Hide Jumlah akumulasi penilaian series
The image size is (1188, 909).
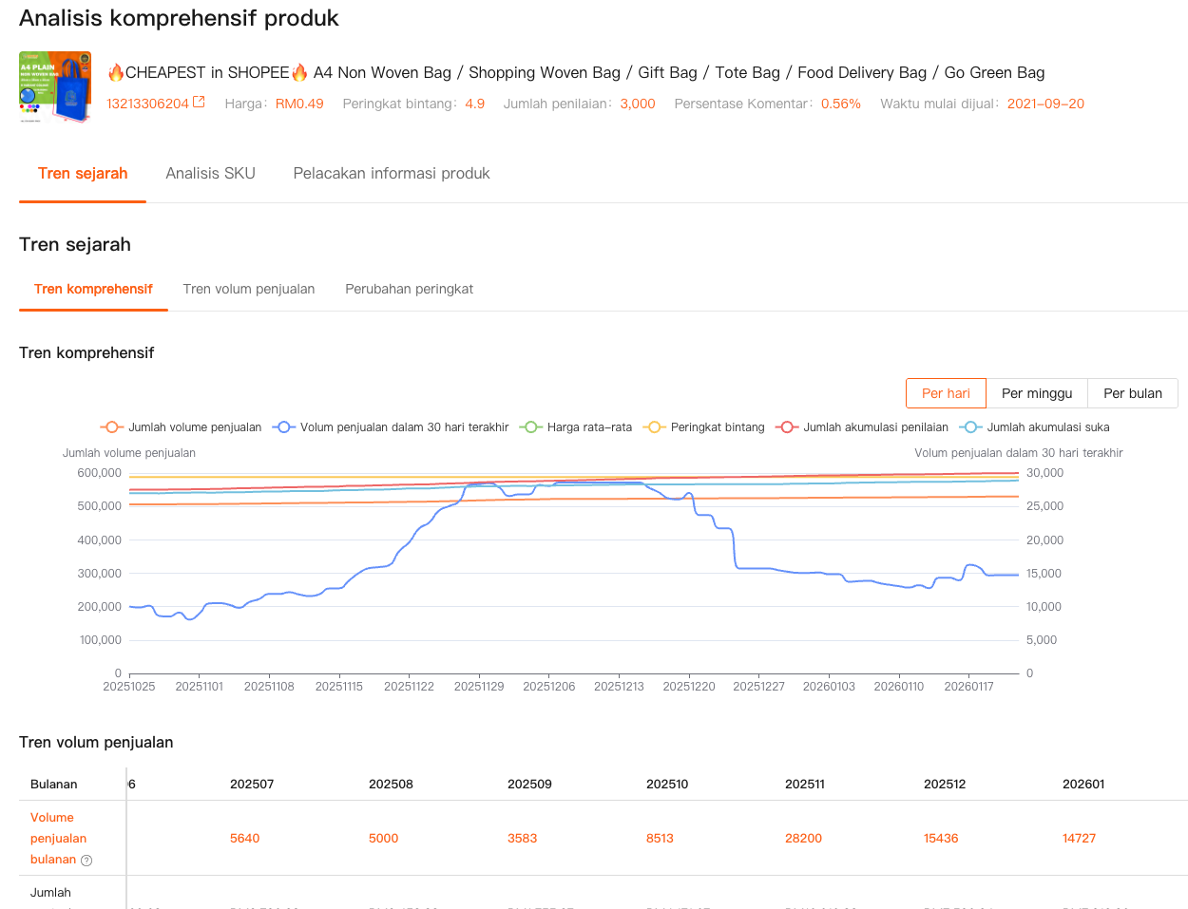point(863,427)
